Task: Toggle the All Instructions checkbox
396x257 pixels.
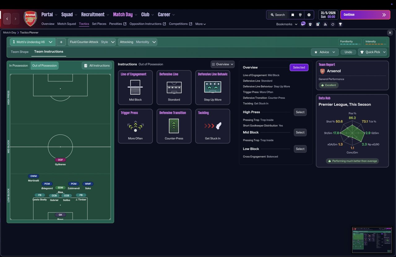Action: point(97,66)
